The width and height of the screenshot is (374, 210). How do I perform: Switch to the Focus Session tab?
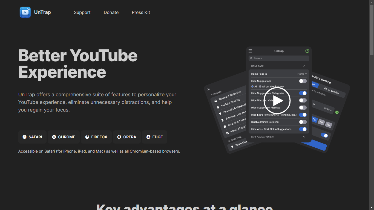tap(331, 91)
